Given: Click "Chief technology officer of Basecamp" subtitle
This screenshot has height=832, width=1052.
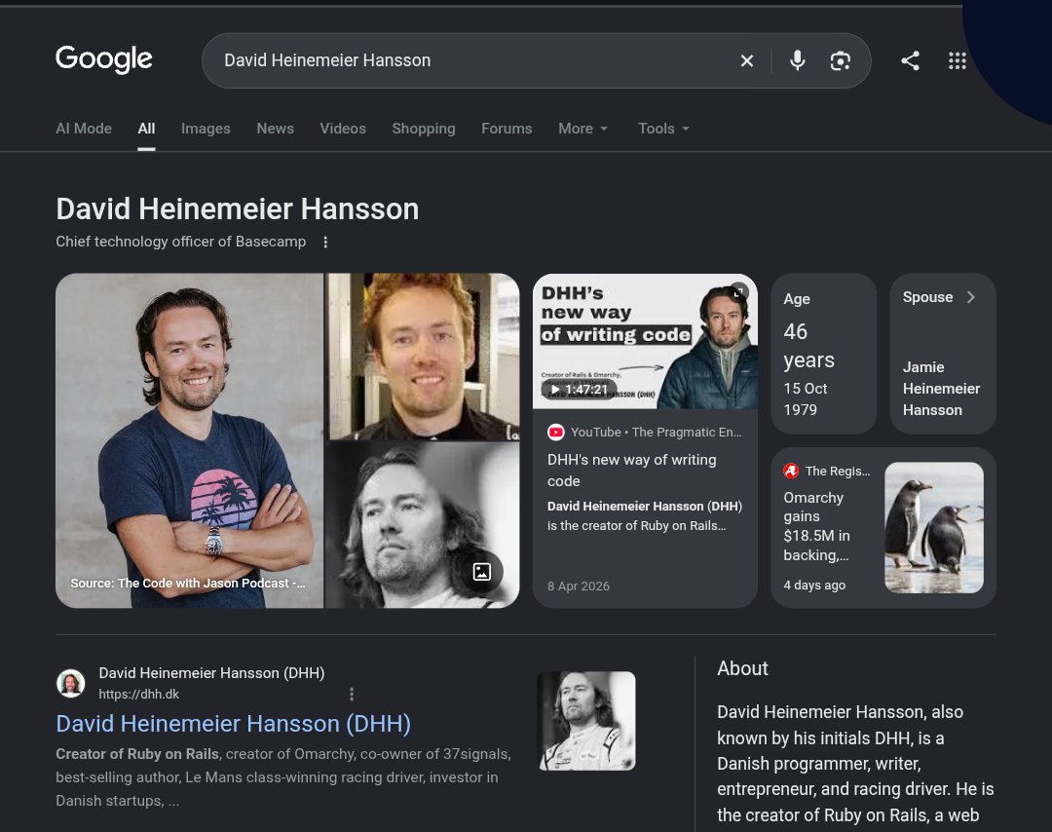Looking at the screenshot, I should point(180,242).
